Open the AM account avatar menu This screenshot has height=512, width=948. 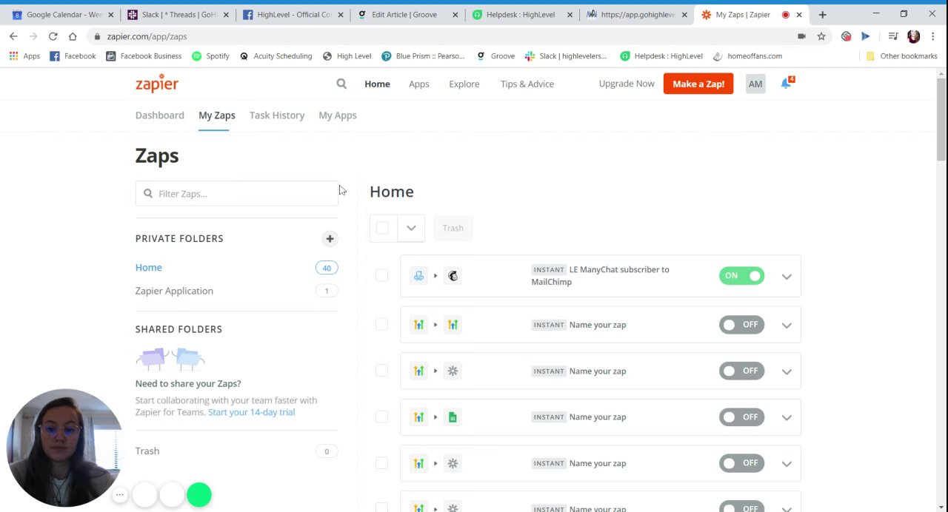pos(755,84)
